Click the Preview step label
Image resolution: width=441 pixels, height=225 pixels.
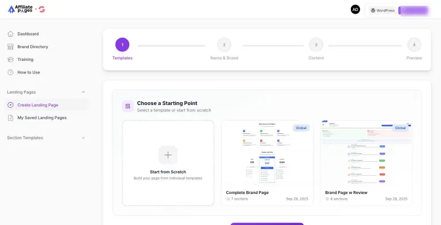click(x=414, y=58)
